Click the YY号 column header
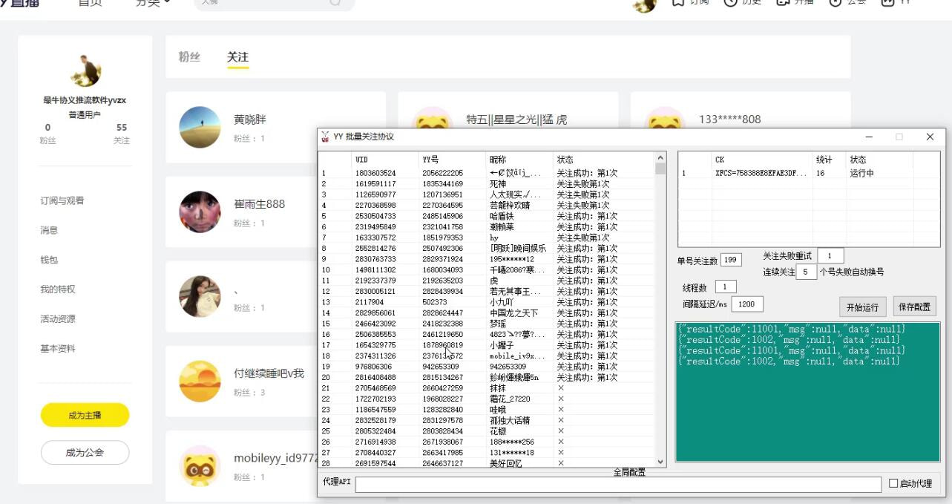952x504 pixels. coord(452,160)
